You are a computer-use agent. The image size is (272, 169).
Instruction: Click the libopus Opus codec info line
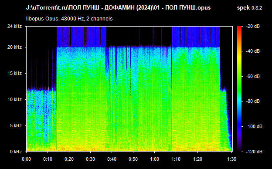point(69,19)
